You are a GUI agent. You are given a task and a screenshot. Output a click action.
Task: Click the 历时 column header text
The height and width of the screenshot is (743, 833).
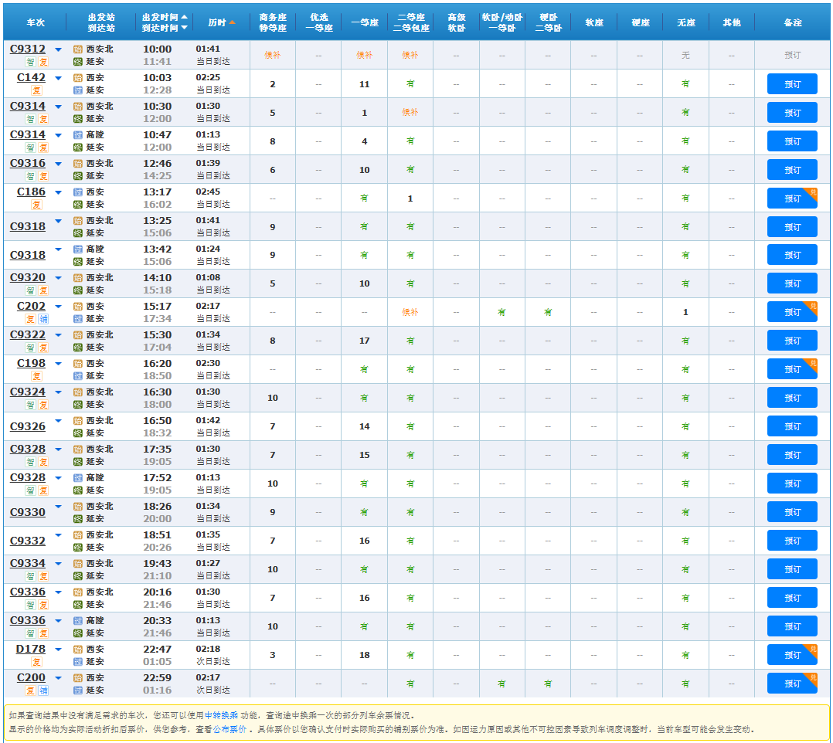[x=216, y=22]
